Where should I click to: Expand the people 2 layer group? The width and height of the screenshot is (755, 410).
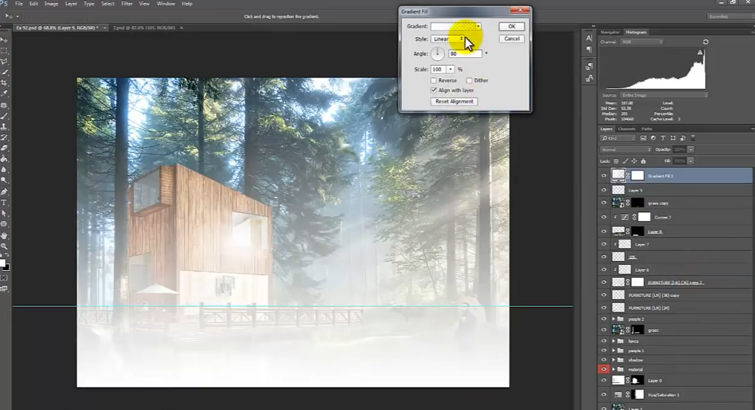click(613, 319)
